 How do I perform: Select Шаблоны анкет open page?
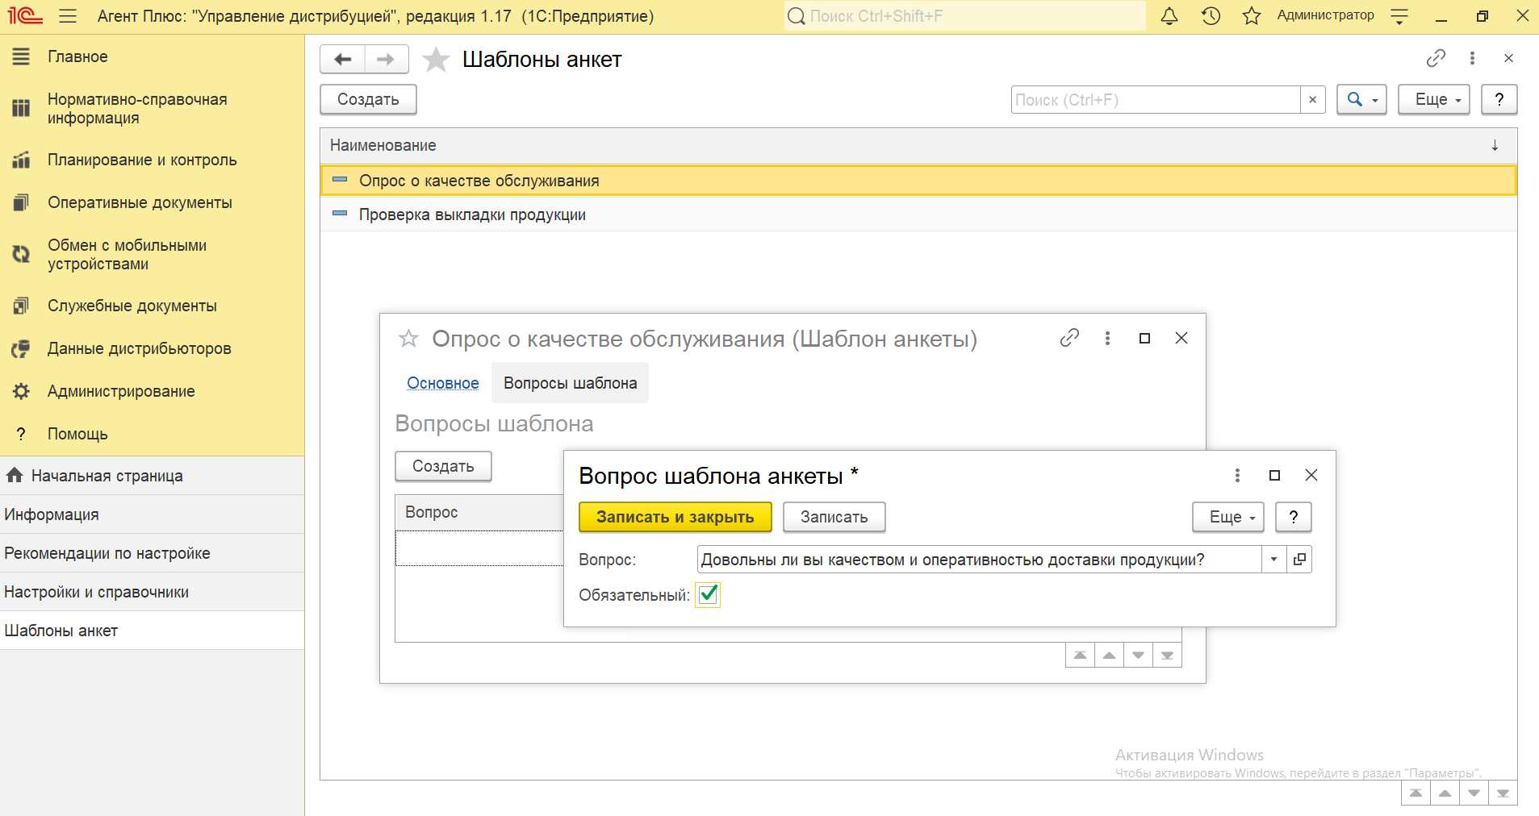pyautogui.click(x=152, y=631)
